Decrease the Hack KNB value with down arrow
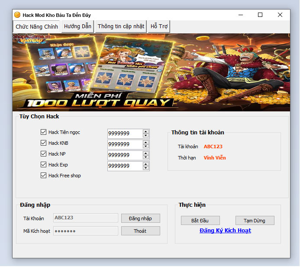This screenshot has height=267, width=300. tap(146, 147)
